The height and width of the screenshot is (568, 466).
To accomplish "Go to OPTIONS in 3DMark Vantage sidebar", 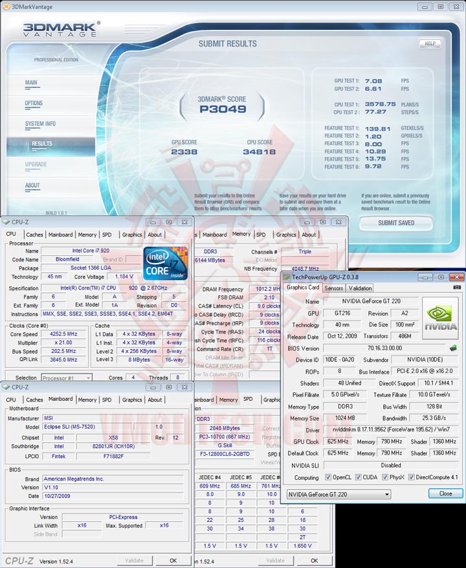I will coord(34,103).
